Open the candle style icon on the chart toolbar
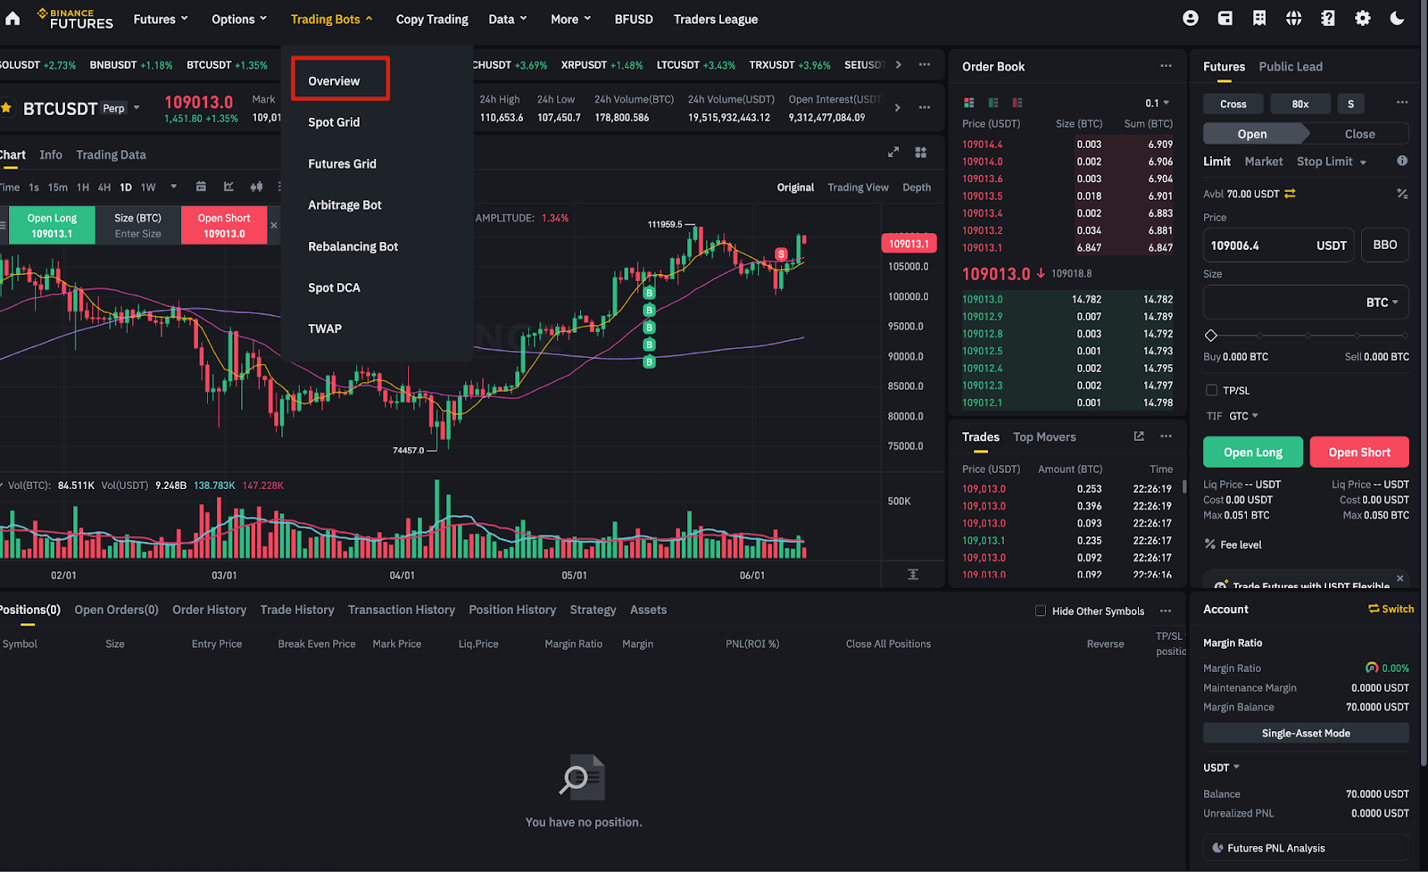 (x=257, y=187)
